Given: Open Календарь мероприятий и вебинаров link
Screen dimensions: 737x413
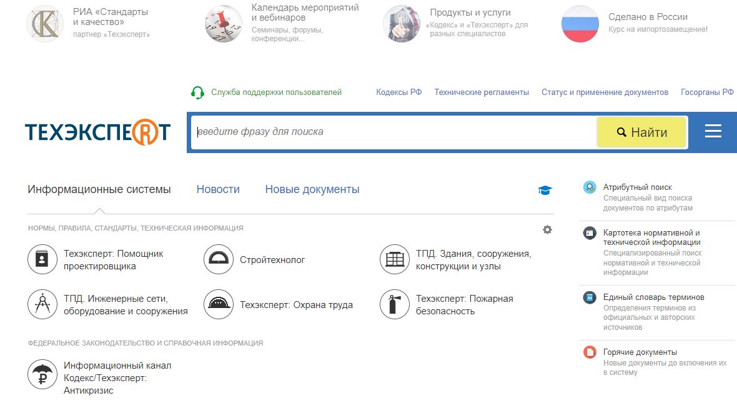Looking at the screenshot, I should point(305,12).
